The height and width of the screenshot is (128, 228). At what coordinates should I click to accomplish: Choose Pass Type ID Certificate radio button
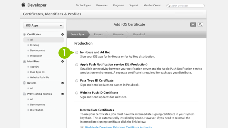coord(77,81)
